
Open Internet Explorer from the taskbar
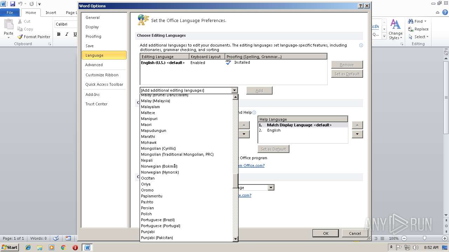click(28, 247)
